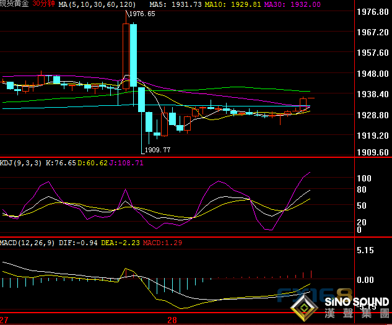392x325 pixels.
Task: Click the 1928.80 price axis label
Action: pos(373,115)
